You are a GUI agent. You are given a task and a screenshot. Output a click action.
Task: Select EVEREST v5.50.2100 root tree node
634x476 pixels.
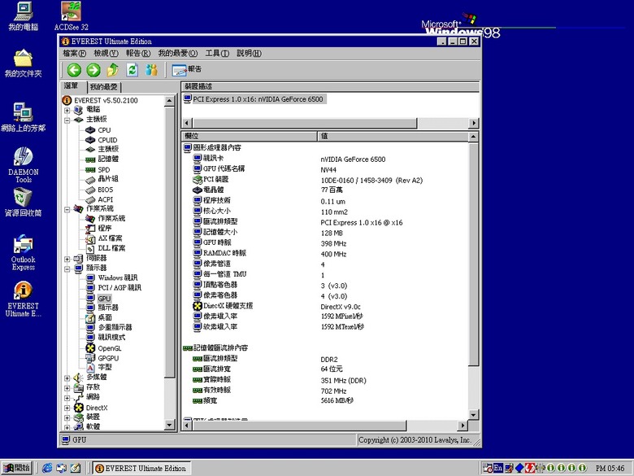106,100
